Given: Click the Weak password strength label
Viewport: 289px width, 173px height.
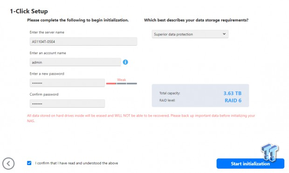Looking at the screenshot, I should coord(122,80).
